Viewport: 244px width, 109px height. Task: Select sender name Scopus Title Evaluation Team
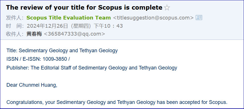coord(69,18)
